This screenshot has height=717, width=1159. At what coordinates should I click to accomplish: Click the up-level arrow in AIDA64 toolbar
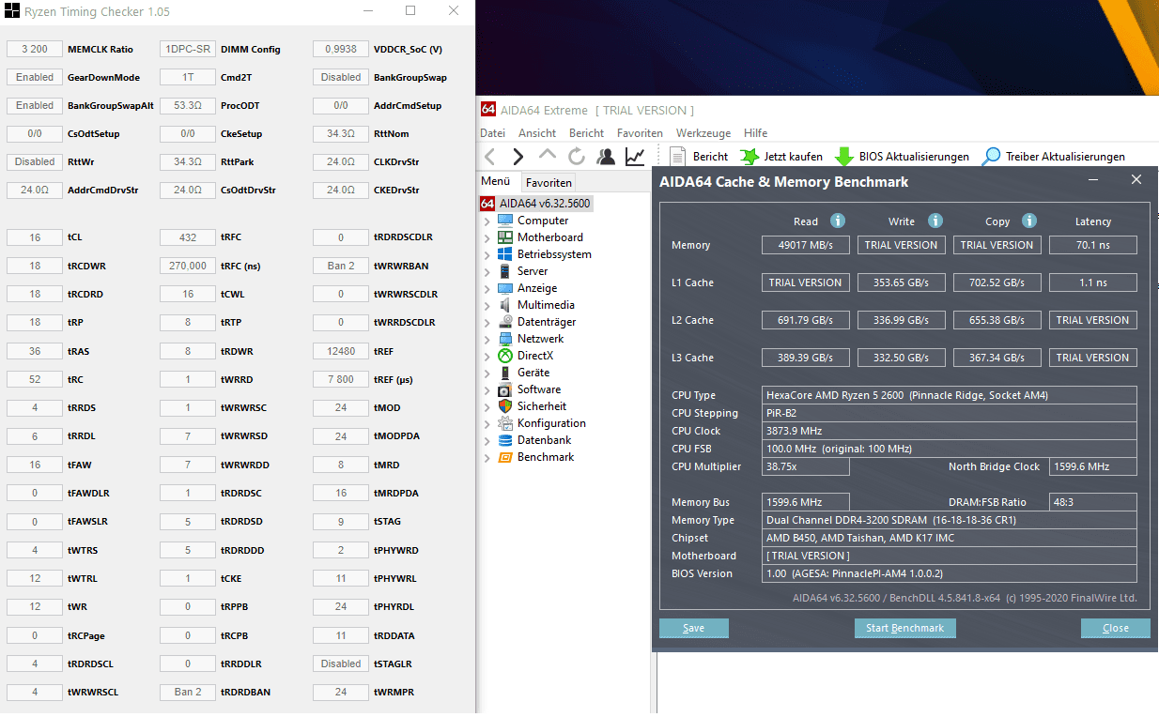click(x=548, y=155)
